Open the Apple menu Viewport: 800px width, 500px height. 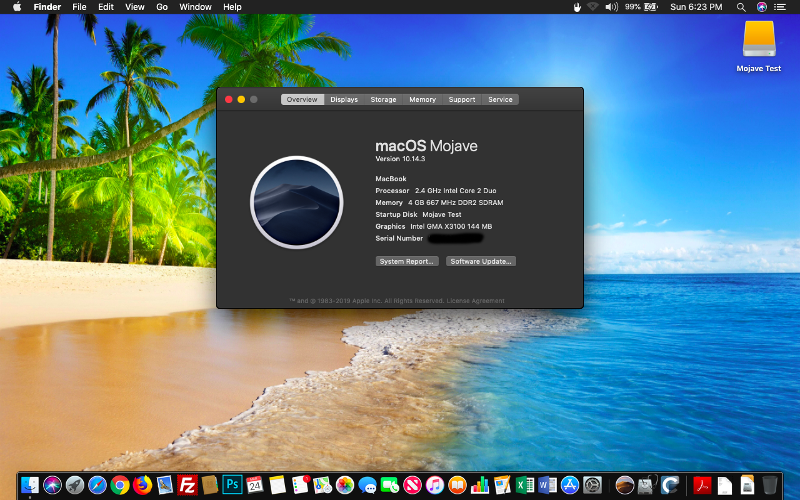pyautogui.click(x=17, y=7)
